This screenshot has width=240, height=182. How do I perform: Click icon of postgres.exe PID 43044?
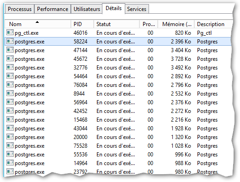click(x=10, y=128)
